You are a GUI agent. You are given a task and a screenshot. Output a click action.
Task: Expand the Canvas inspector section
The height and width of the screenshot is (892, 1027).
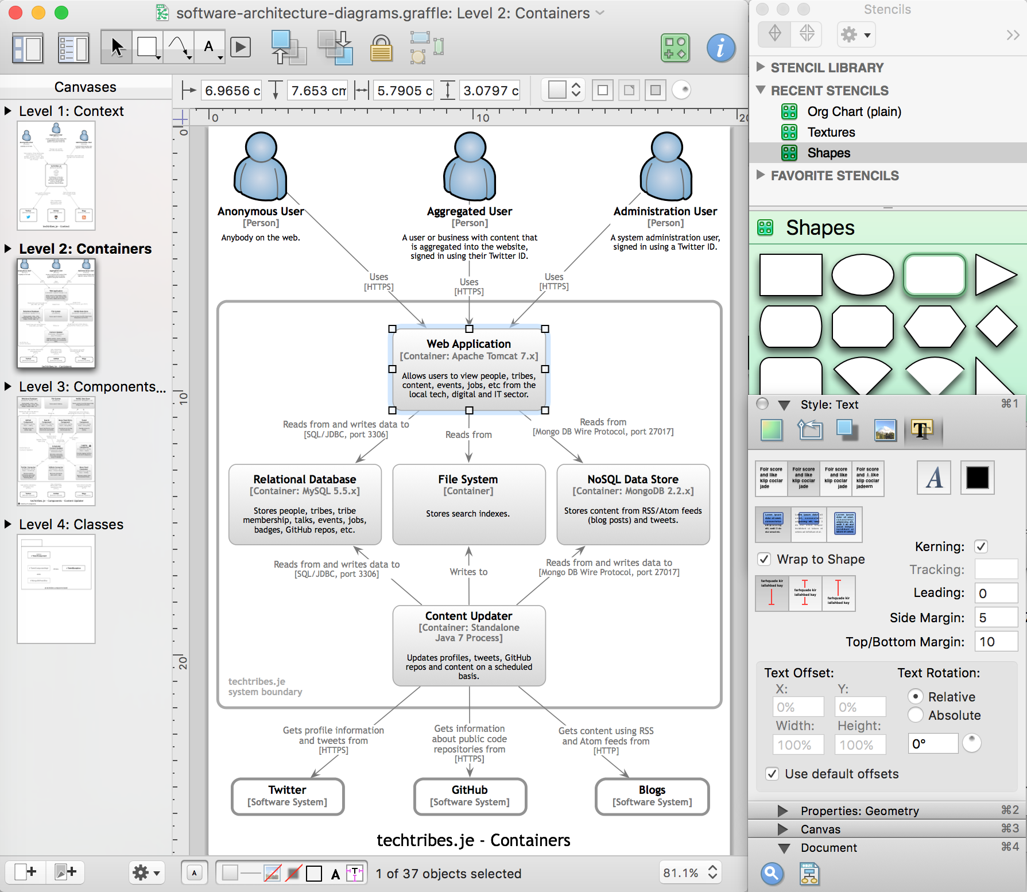(783, 829)
